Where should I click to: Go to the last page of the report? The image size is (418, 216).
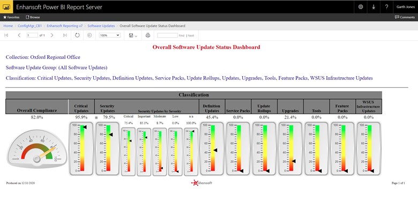65,35
